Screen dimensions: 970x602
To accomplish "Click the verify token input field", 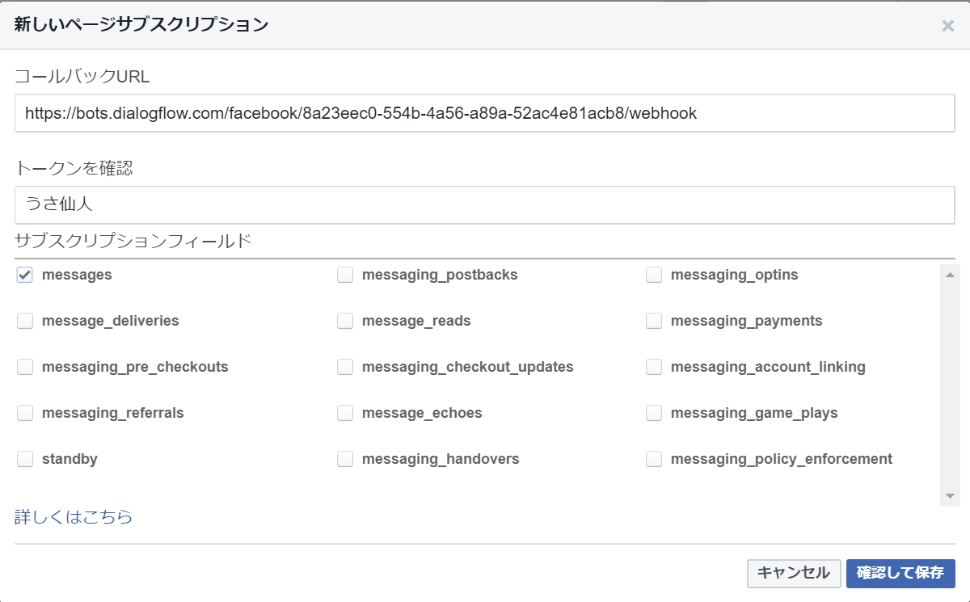I will click(x=484, y=205).
